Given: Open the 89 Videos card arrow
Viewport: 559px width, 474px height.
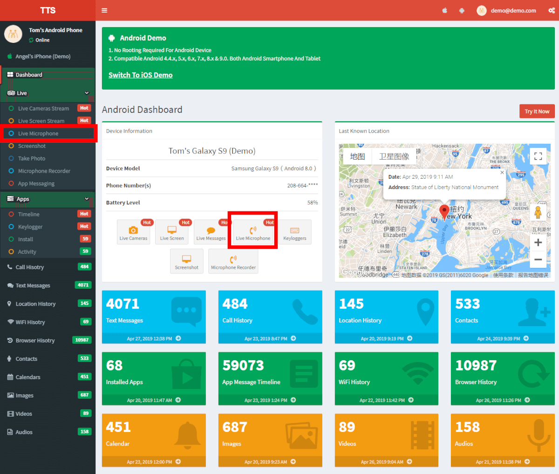Looking at the screenshot, I should click(409, 462).
